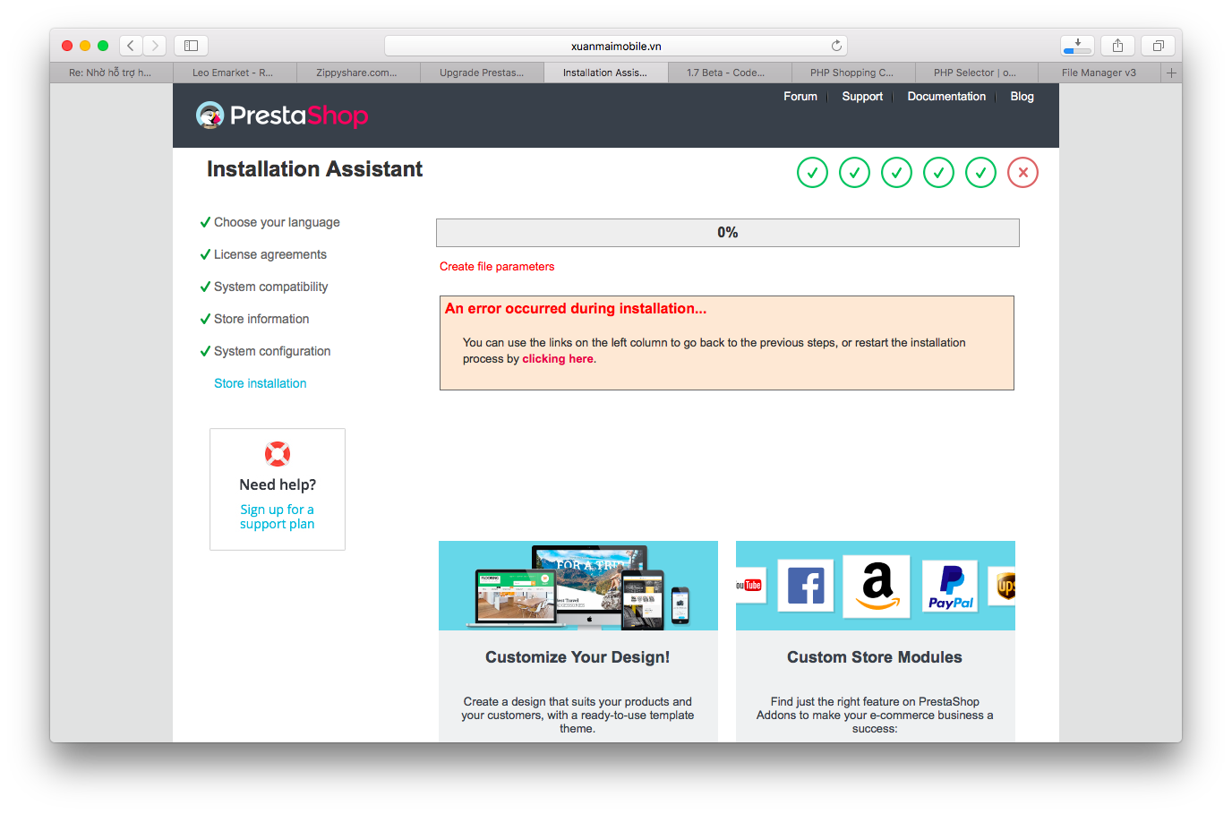Go back to 'System configuration' step
1232x814 pixels.
tap(272, 351)
